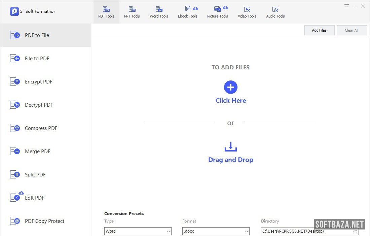Click the Click Here link
The image size is (370, 236).
coord(231,100)
